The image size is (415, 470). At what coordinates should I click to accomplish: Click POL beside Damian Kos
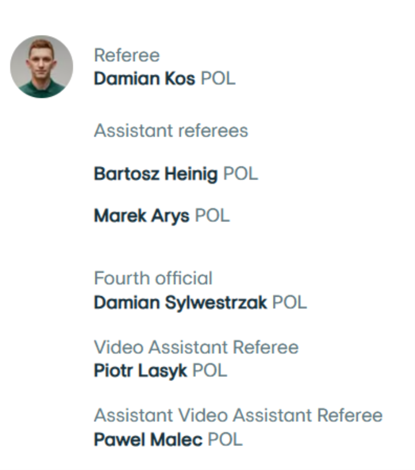click(x=218, y=79)
